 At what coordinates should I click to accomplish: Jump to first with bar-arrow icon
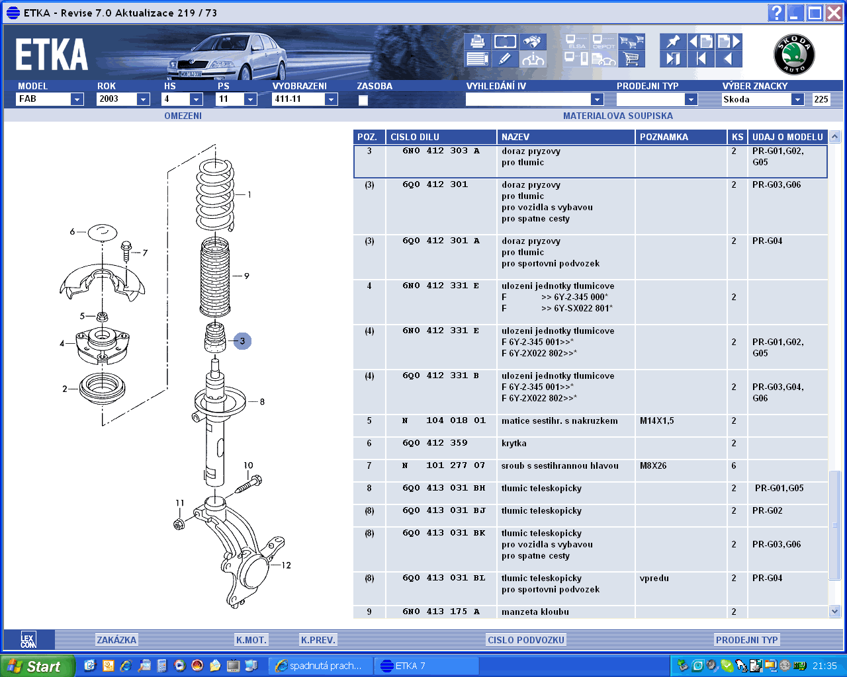[x=701, y=59]
